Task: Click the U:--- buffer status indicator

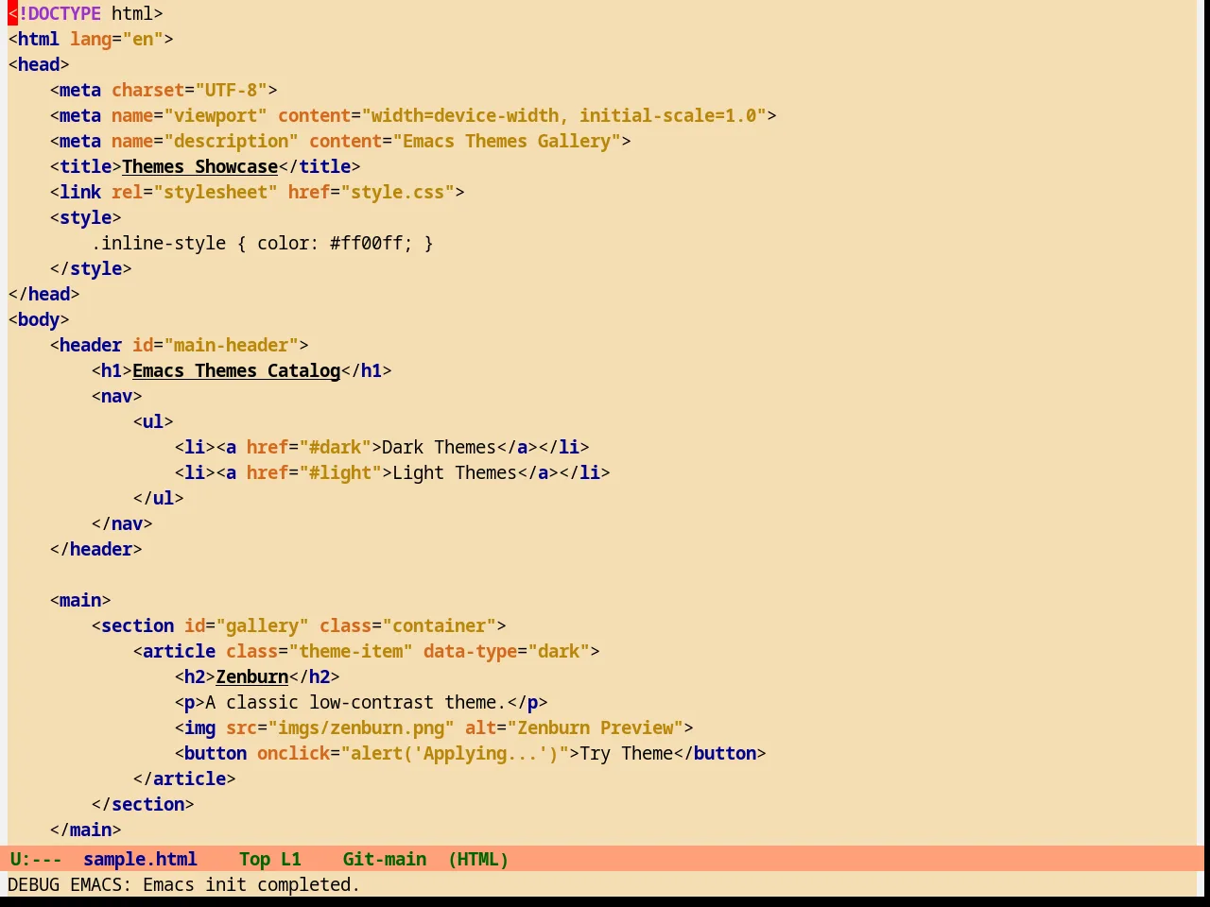Action: click(x=36, y=859)
